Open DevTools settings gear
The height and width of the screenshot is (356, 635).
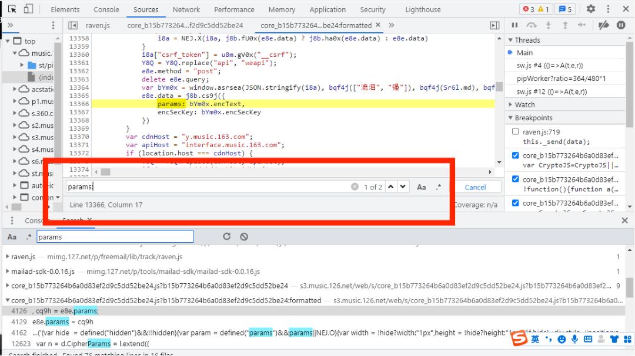click(x=591, y=9)
